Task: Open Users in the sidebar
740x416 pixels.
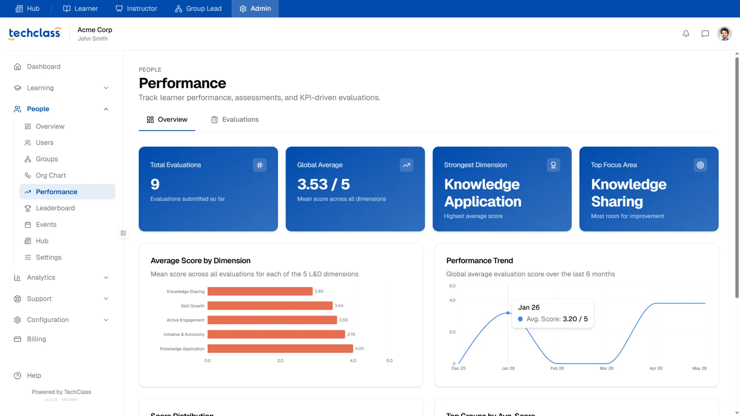Action: tap(67, 143)
